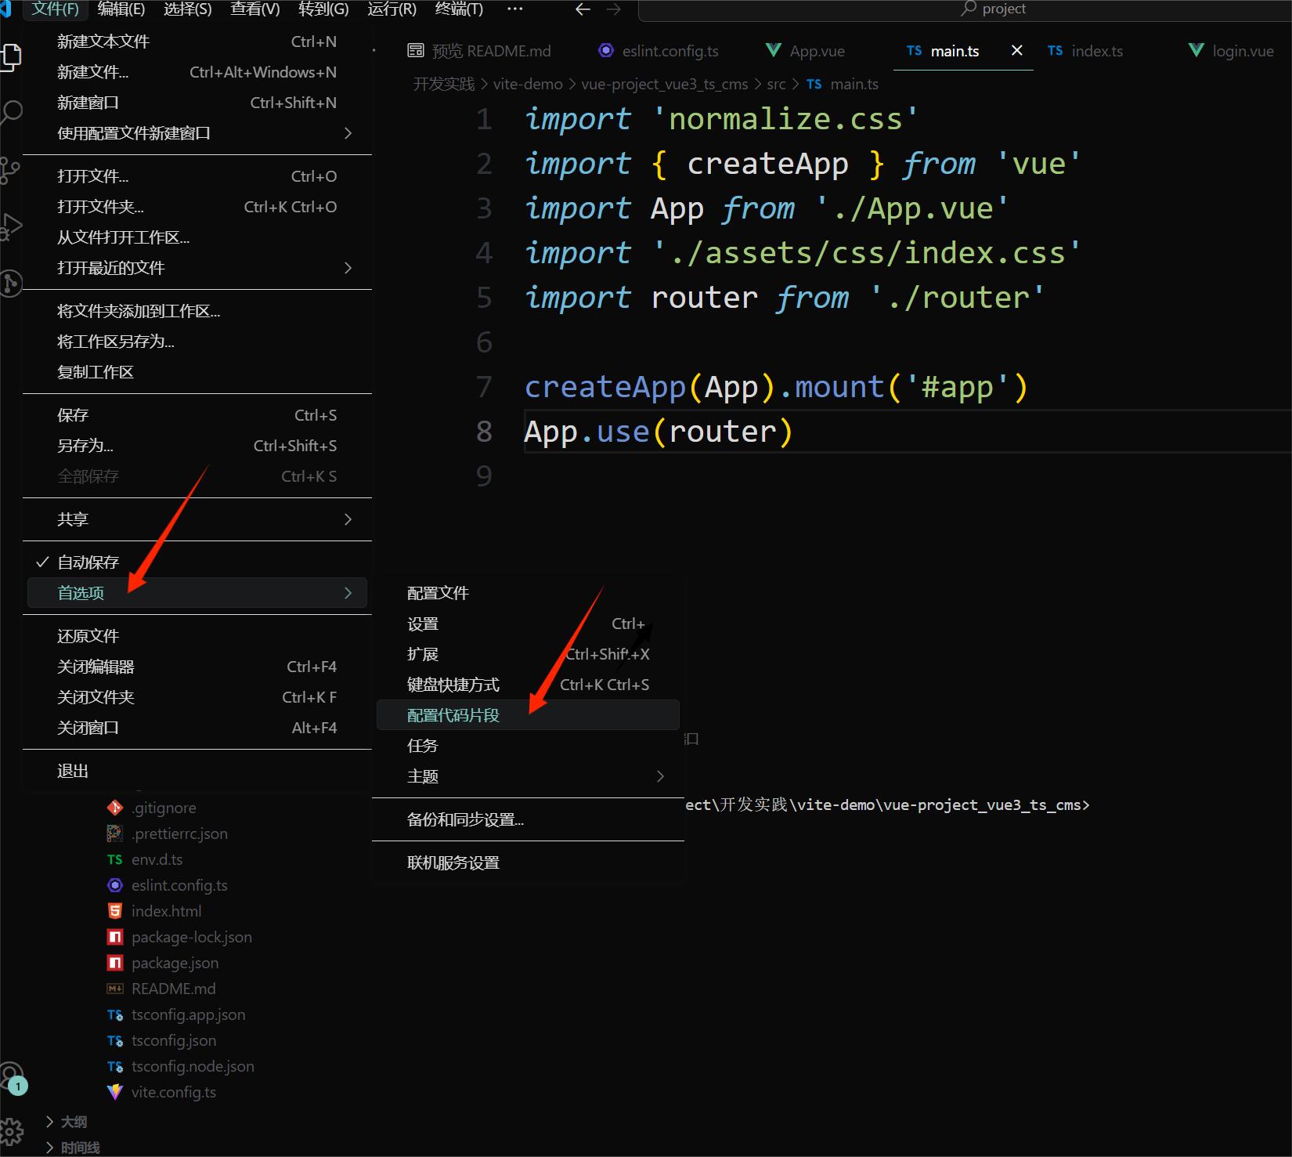Open the Source Control view
Screen dimensions: 1292x1157
tap(13, 171)
